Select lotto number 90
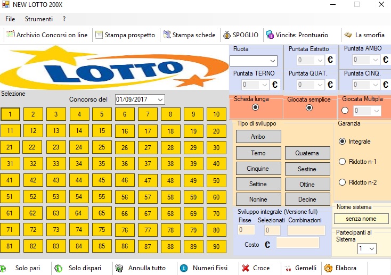The image size is (391, 275). click(216, 246)
